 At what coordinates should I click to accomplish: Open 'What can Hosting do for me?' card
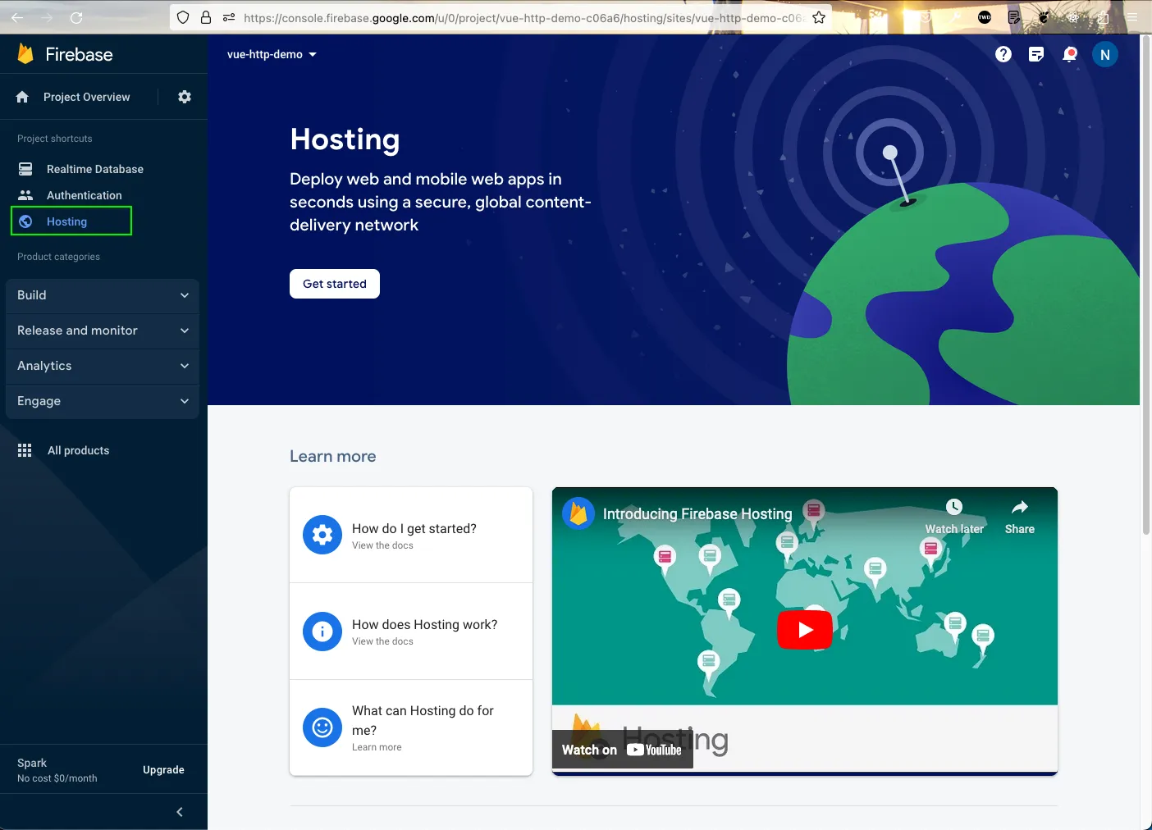[411, 727]
